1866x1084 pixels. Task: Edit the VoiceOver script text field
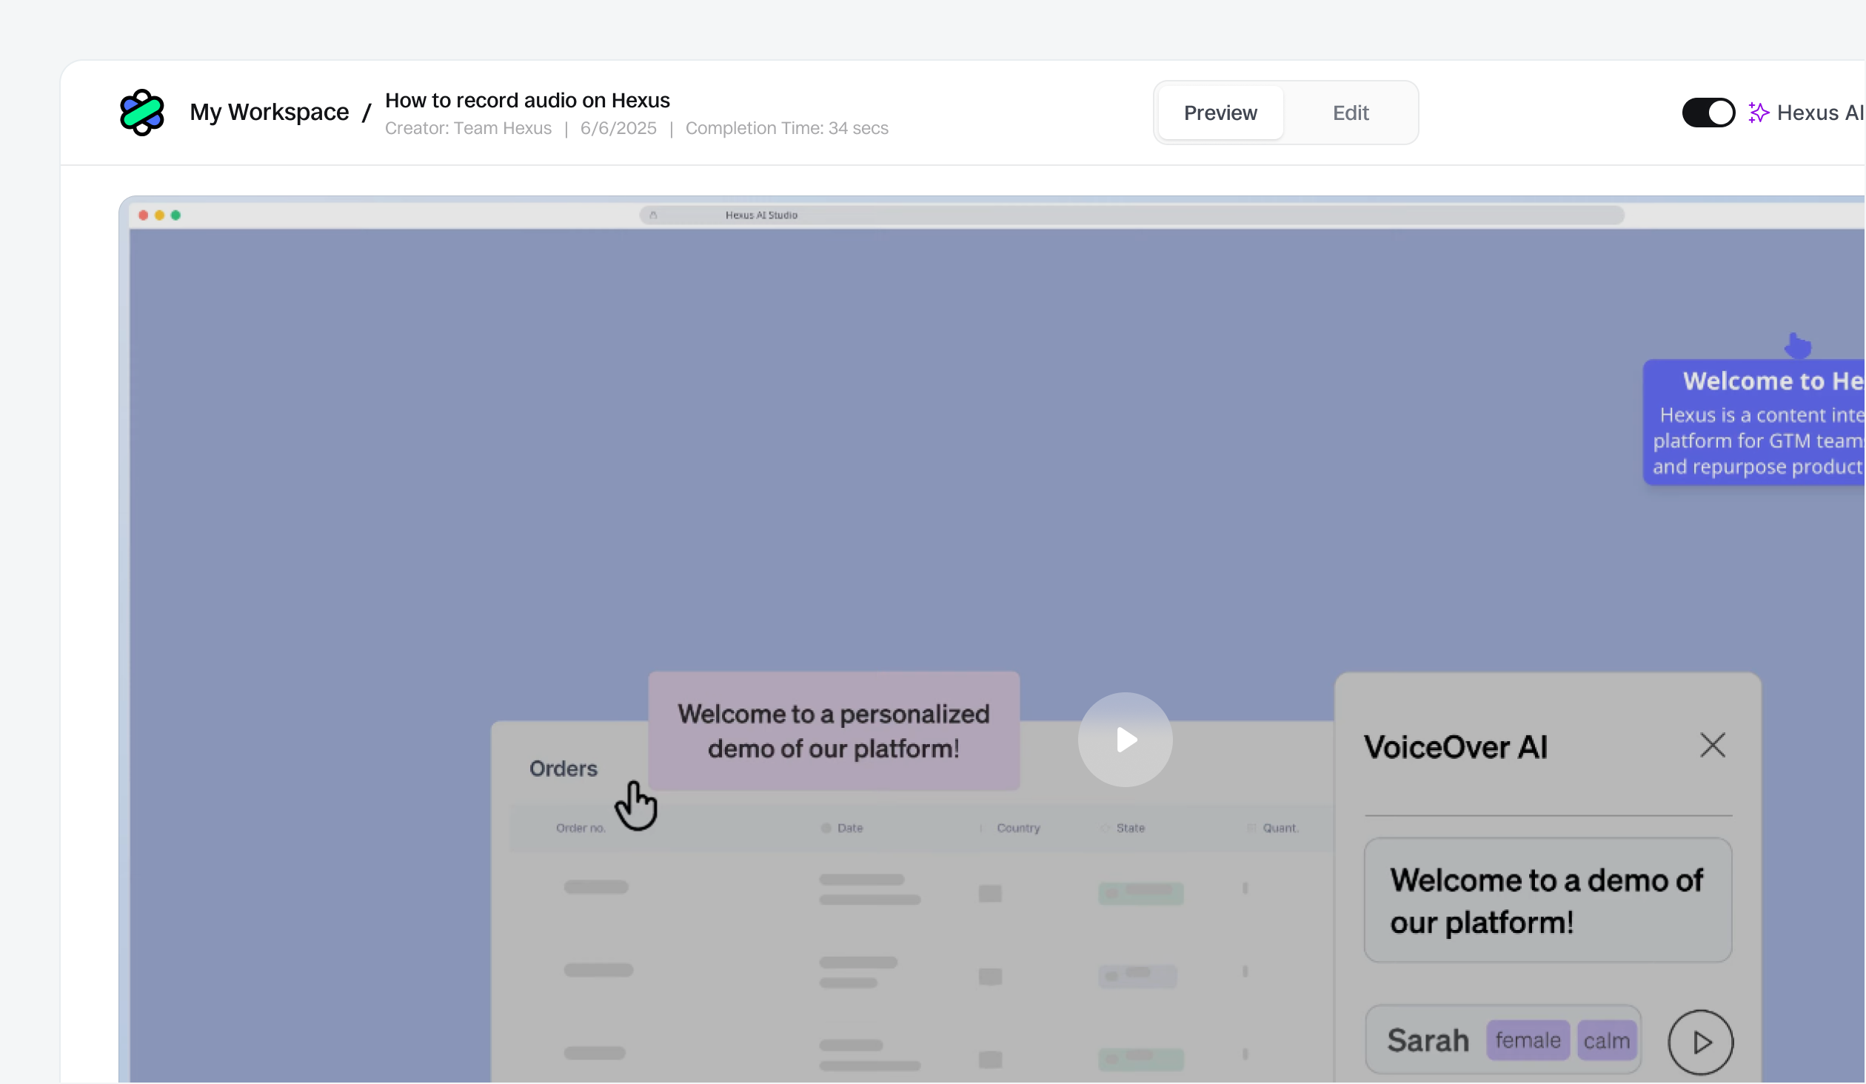(1548, 900)
